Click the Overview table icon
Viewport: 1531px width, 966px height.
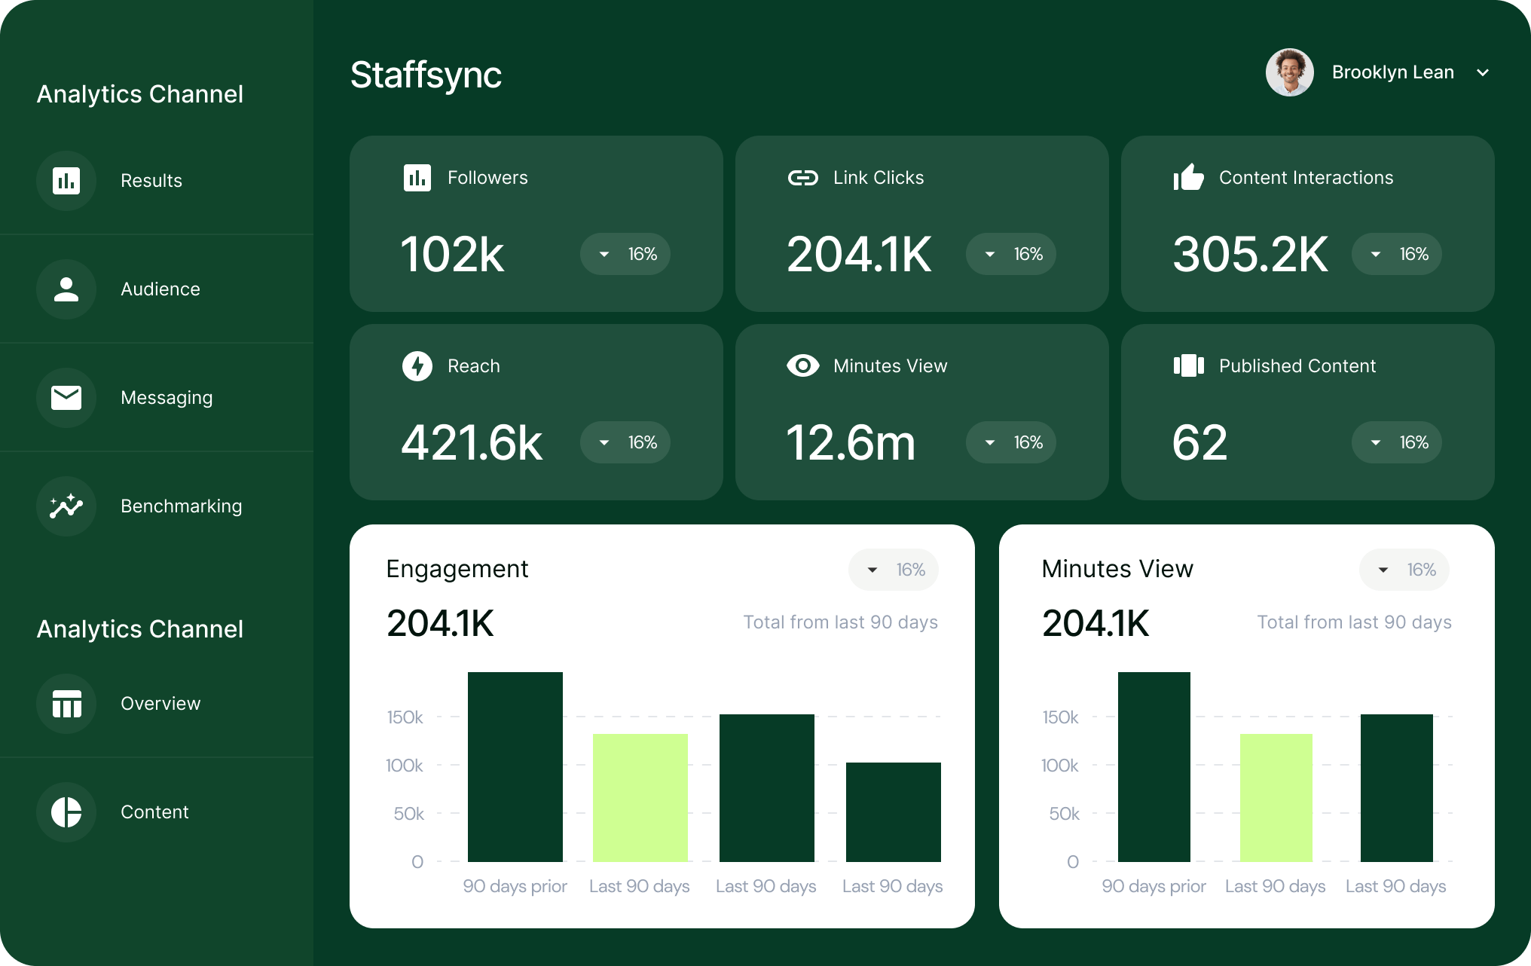click(x=66, y=704)
